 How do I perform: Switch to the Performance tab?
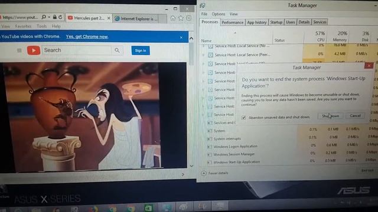tap(232, 22)
